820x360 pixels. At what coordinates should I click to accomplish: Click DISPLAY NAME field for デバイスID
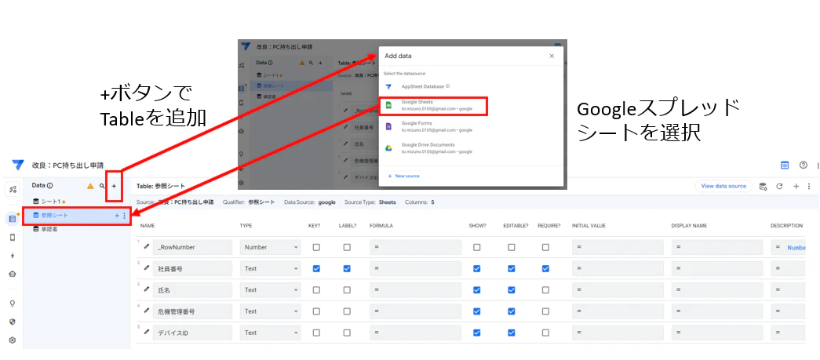coord(717,333)
